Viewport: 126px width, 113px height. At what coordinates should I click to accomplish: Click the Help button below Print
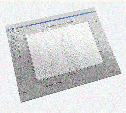pos(13,39)
